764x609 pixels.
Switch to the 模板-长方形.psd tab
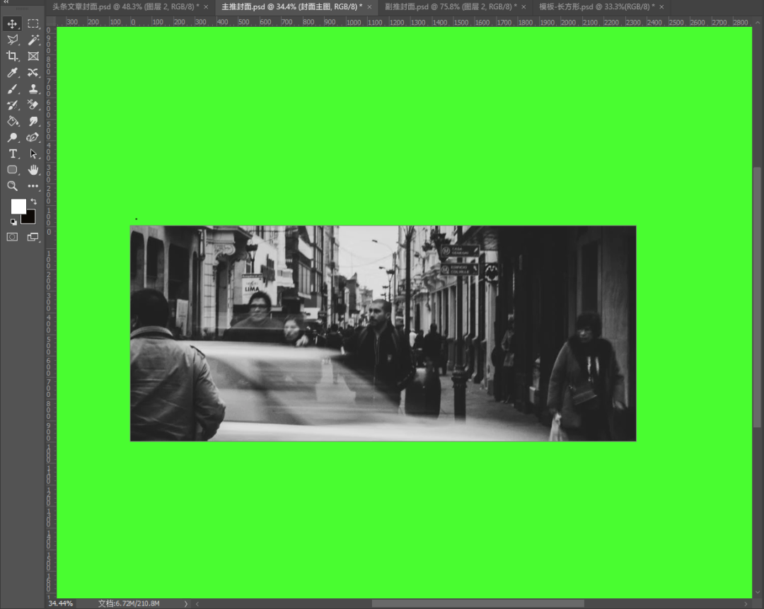point(597,7)
